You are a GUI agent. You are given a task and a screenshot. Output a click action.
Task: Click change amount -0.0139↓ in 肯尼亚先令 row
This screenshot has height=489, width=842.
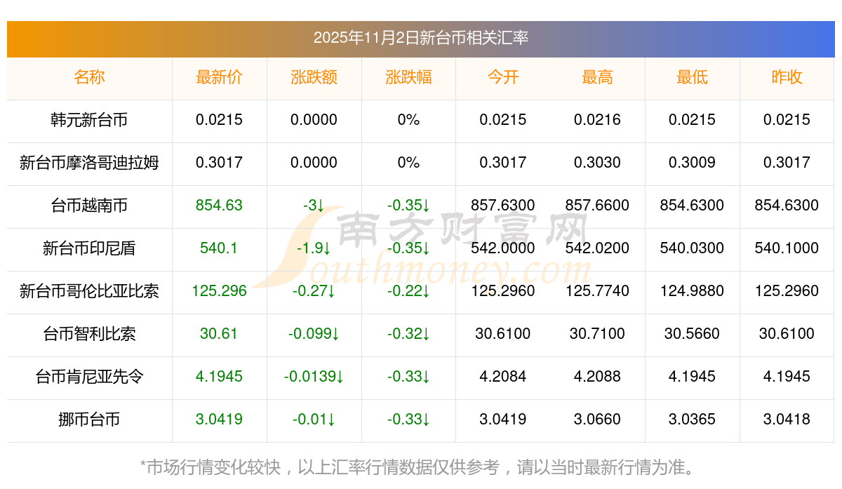(x=314, y=377)
